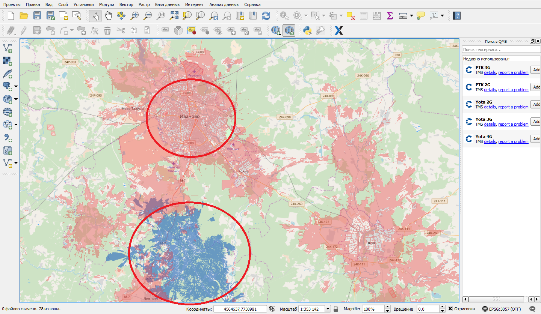Click the Zoom Full extent icon

(x=174, y=16)
